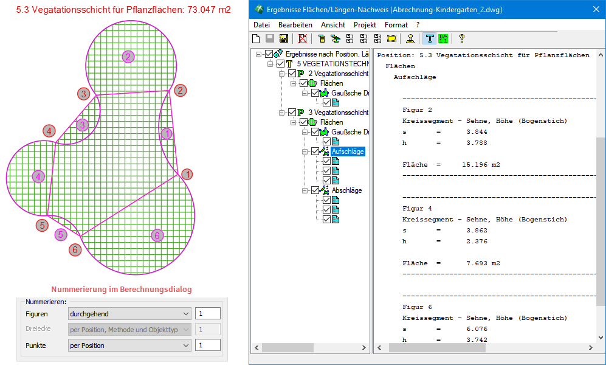Viewport: 606px width, 365px height.
Task: Click the yellow dotted rectangle toolbar icon
Action: coord(391,39)
